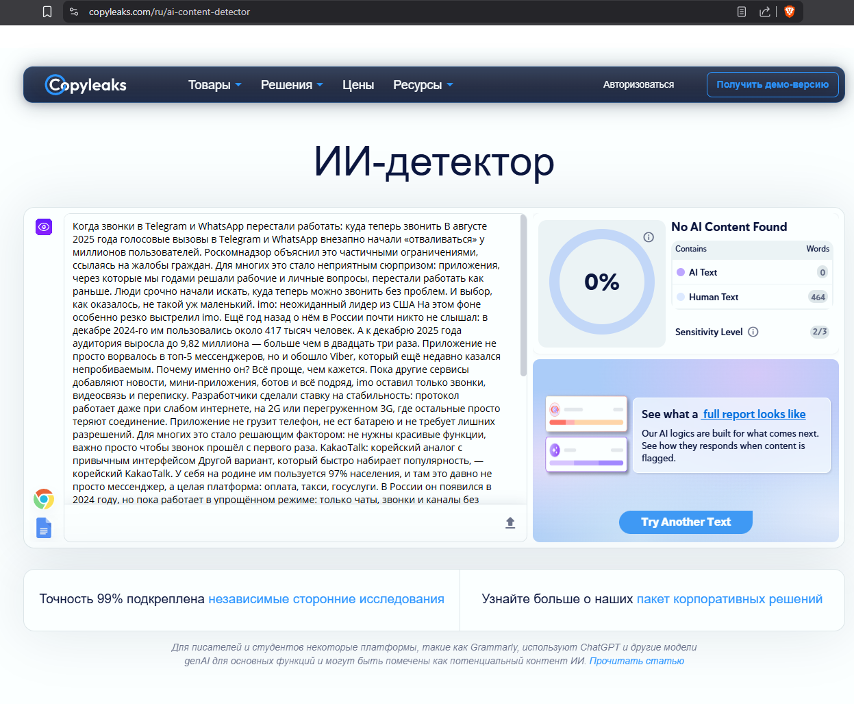Image resolution: width=854 pixels, height=704 pixels.
Task: Click the info icon on the 0% gauge
Action: pyautogui.click(x=649, y=237)
